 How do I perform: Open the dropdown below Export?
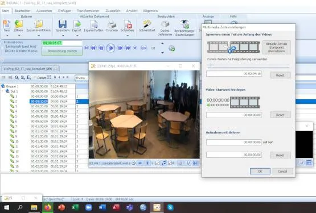pos(77,36)
